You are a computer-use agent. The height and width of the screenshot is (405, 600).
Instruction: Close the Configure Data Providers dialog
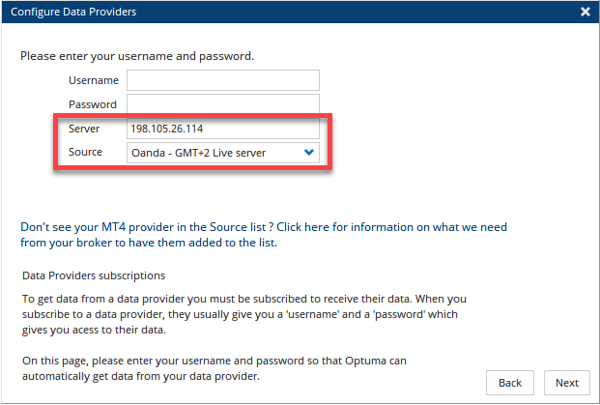point(586,12)
